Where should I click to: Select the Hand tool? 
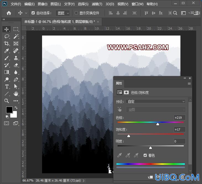tap(16, 94)
